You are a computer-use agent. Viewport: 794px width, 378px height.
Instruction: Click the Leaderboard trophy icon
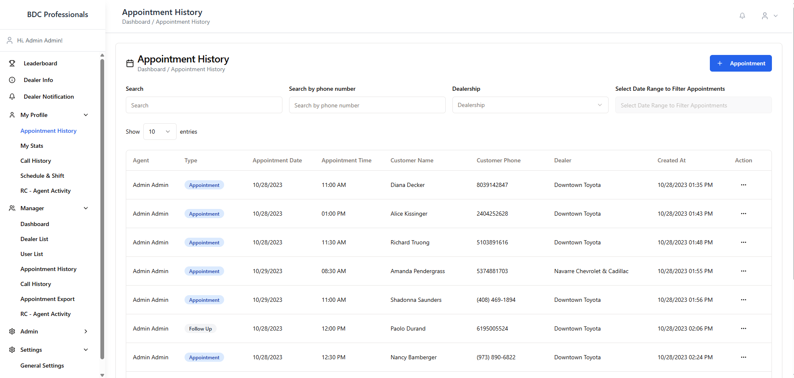[x=12, y=63]
